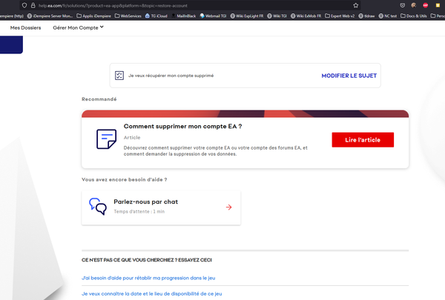
Task: Open Webmail TGI bookmark
Action: coord(213,16)
